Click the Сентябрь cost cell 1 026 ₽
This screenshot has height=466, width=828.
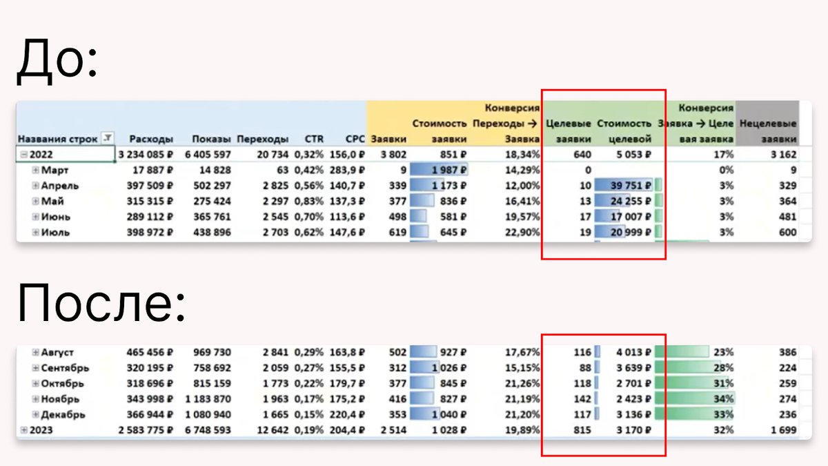click(440, 368)
